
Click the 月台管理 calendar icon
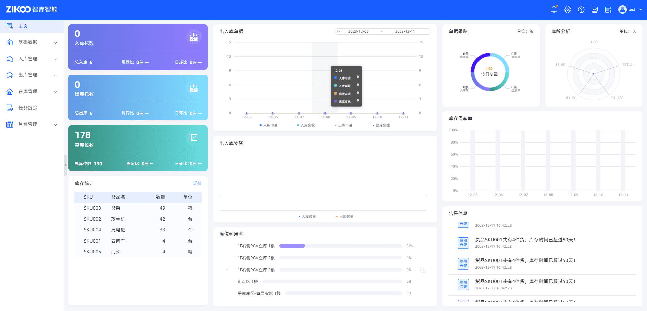click(x=10, y=124)
